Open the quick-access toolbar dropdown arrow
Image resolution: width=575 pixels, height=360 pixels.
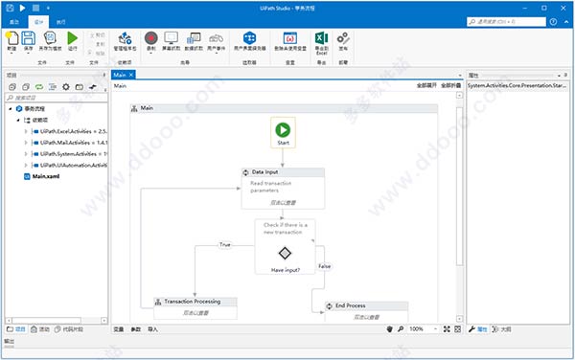tap(48, 8)
